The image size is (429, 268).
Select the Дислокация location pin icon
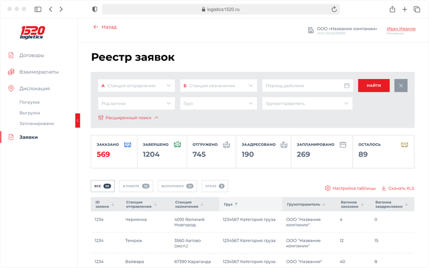pos(11,88)
